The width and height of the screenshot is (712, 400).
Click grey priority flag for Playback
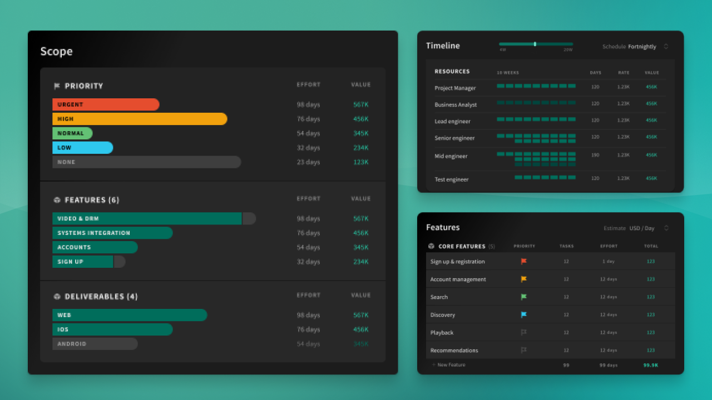[x=523, y=332]
